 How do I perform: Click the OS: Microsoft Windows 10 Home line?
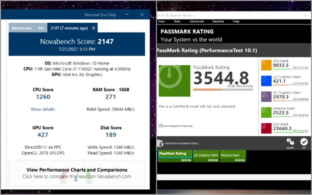[x=77, y=63]
